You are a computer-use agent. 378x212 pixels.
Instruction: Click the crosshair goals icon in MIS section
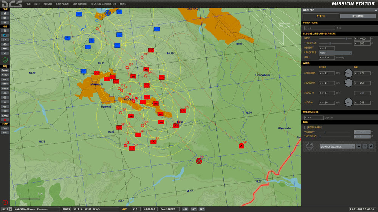click(x=5, y=44)
